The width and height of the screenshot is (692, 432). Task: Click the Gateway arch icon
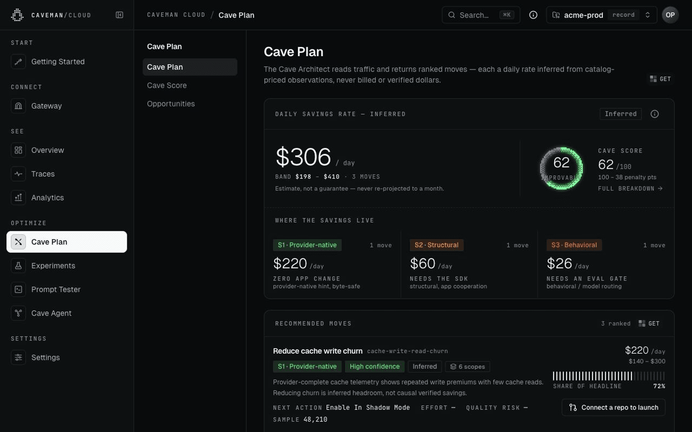coord(18,106)
